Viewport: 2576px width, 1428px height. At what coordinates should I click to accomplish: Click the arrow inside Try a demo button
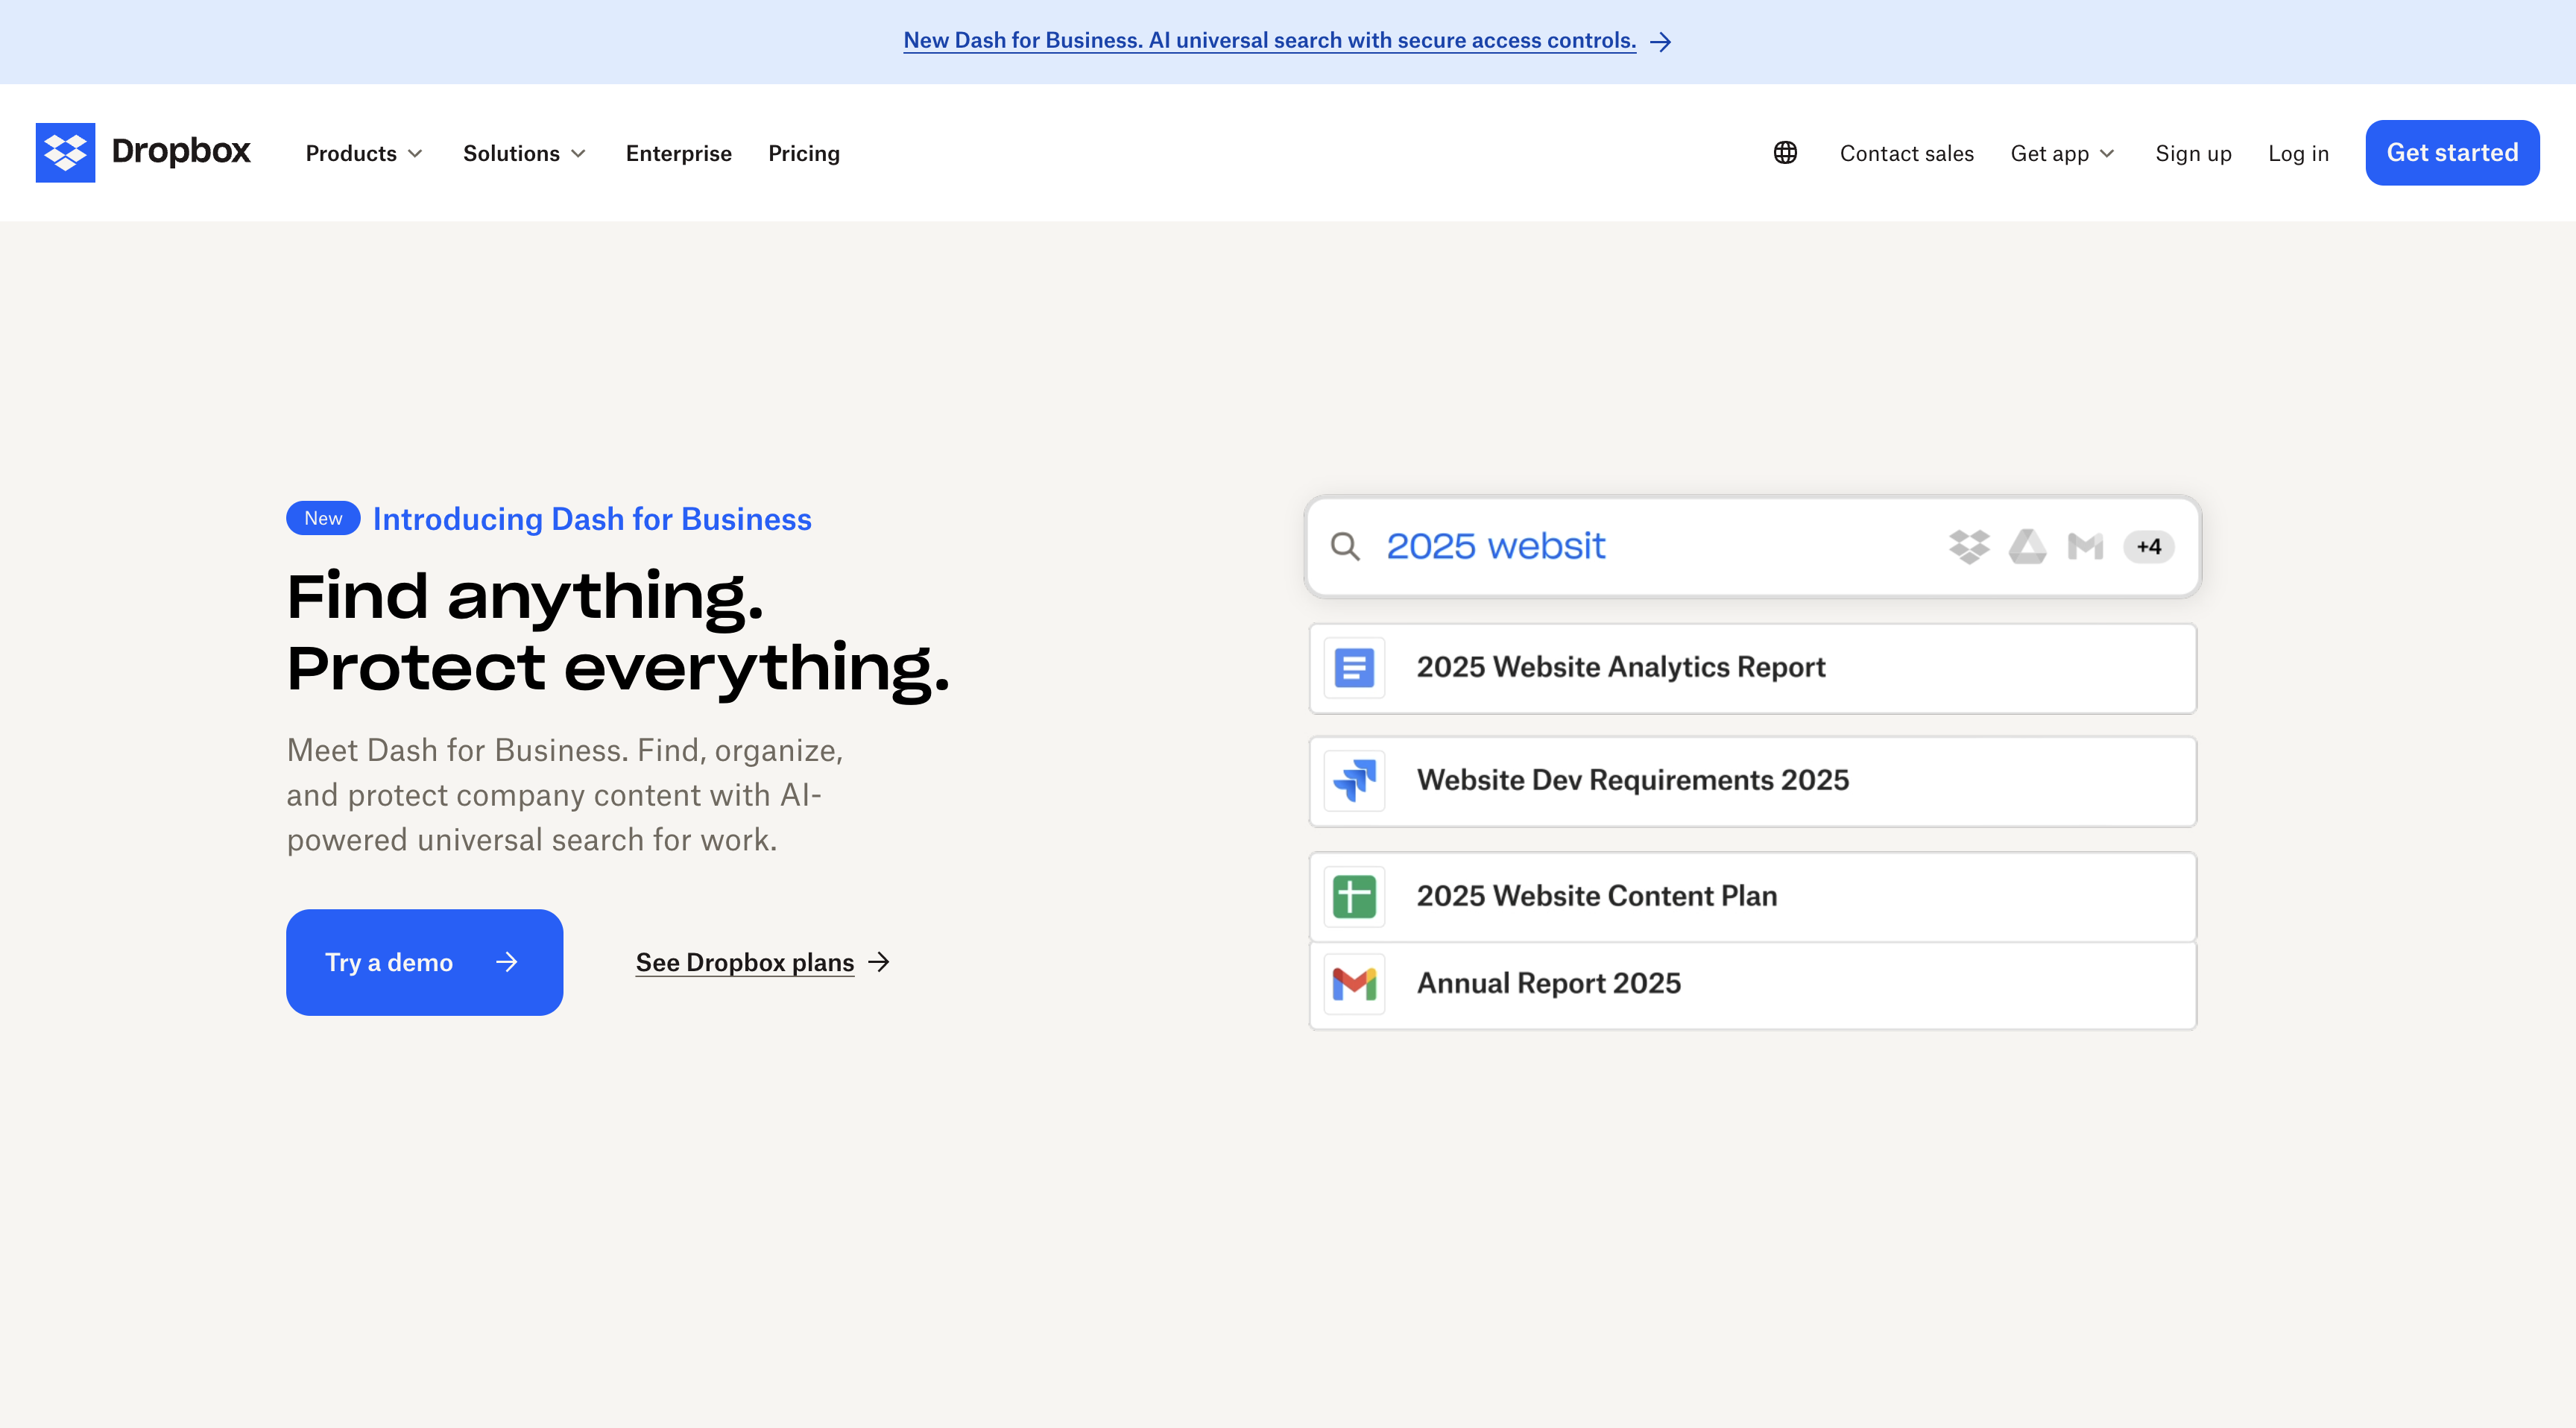[507, 962]
